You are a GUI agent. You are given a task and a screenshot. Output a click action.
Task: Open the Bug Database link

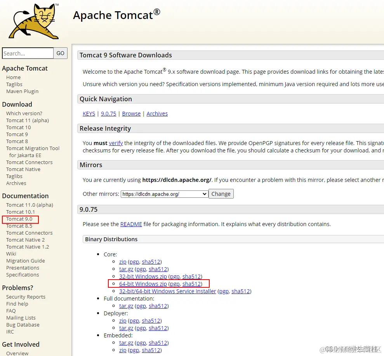23,325
